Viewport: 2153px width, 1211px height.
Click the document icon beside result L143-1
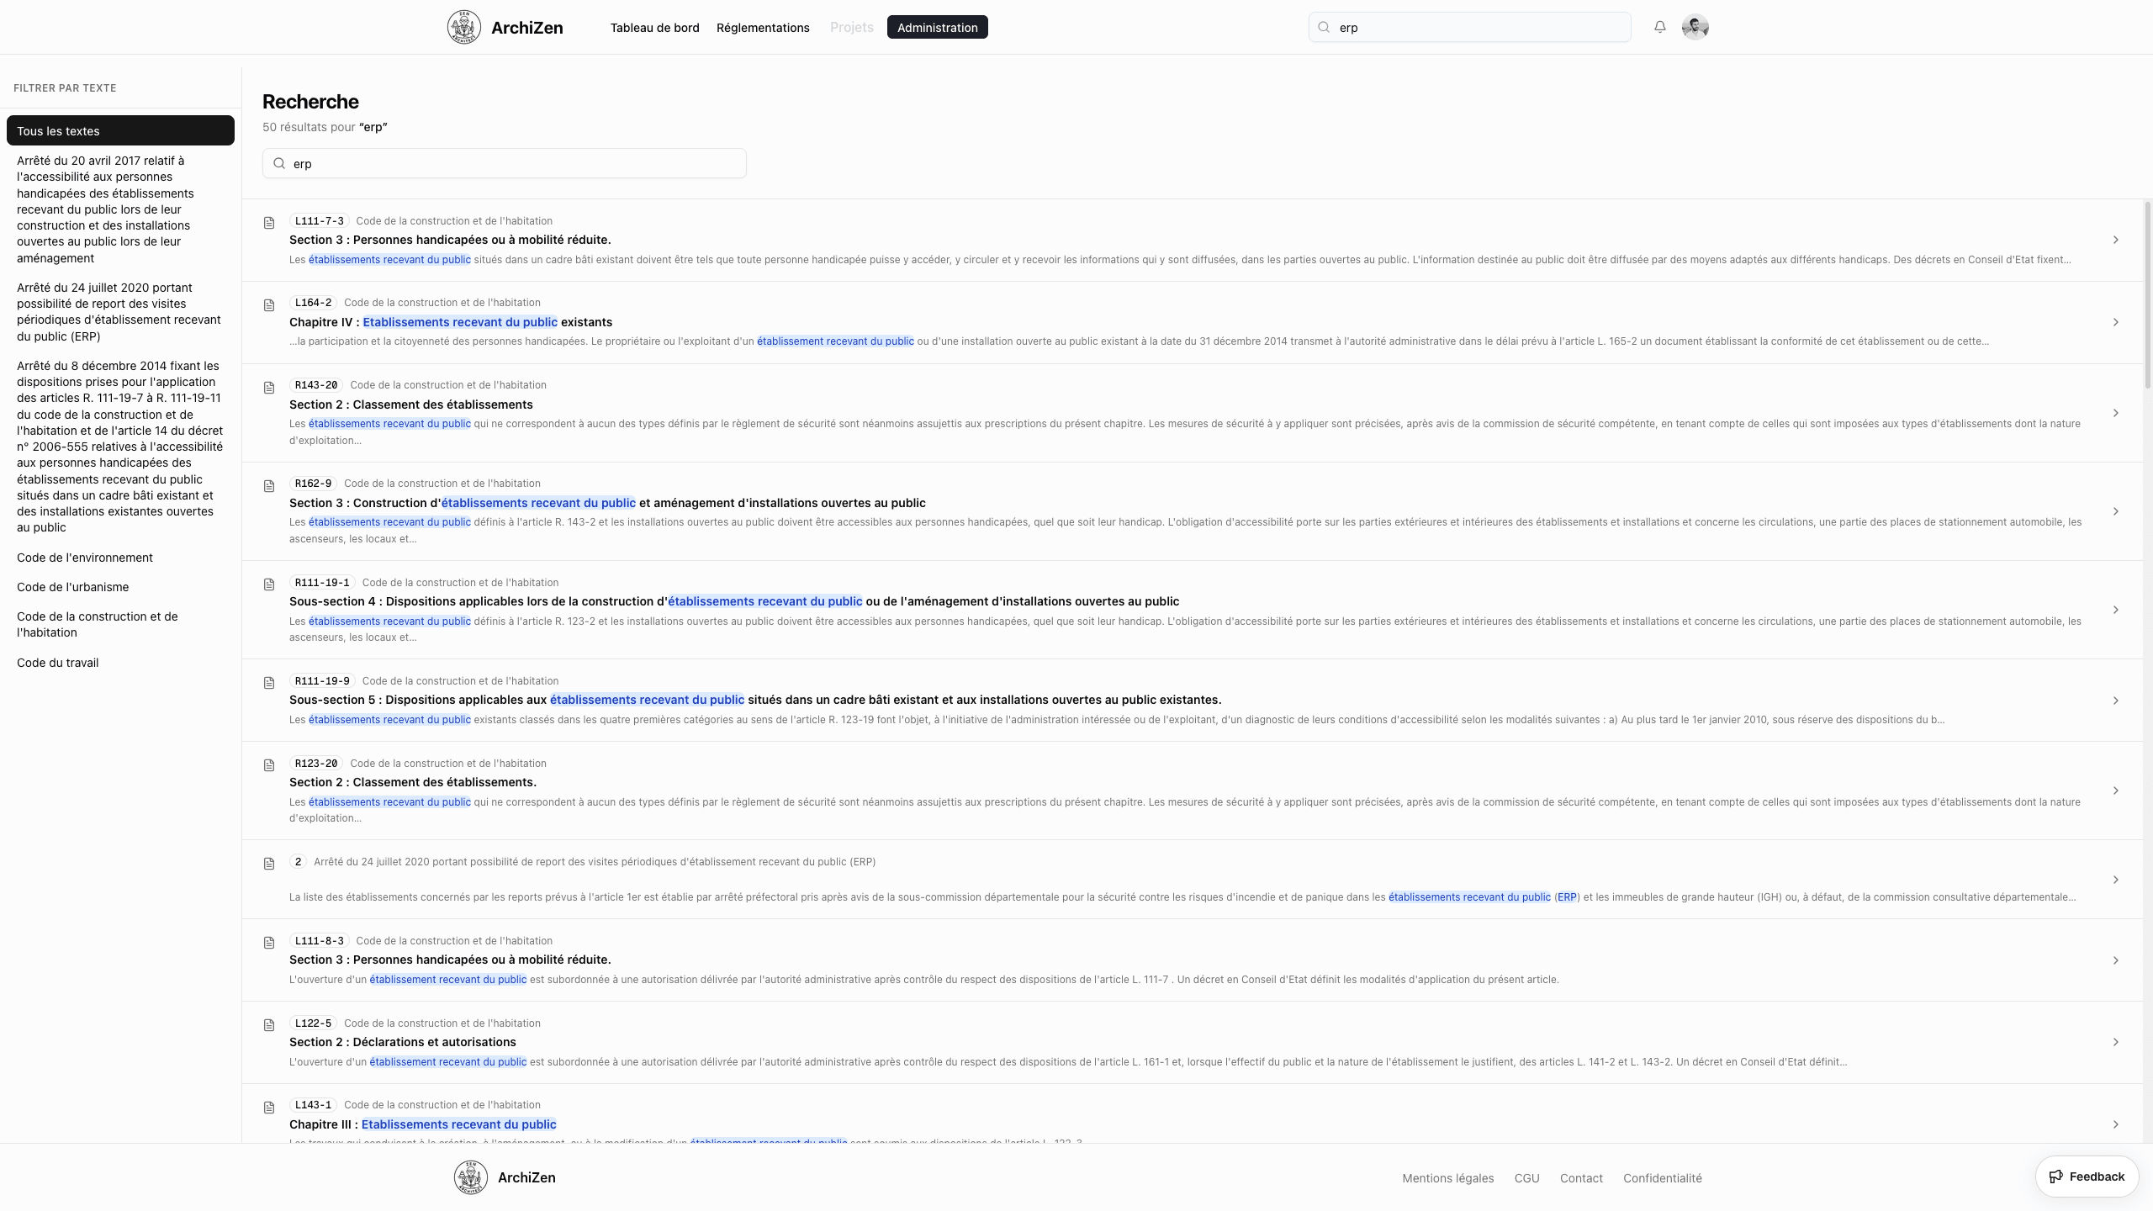click(x=268, y=1107)
